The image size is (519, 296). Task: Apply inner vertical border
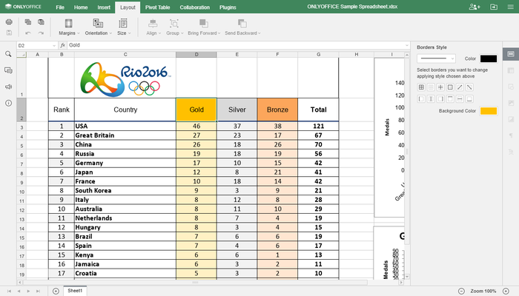point(431,98)
